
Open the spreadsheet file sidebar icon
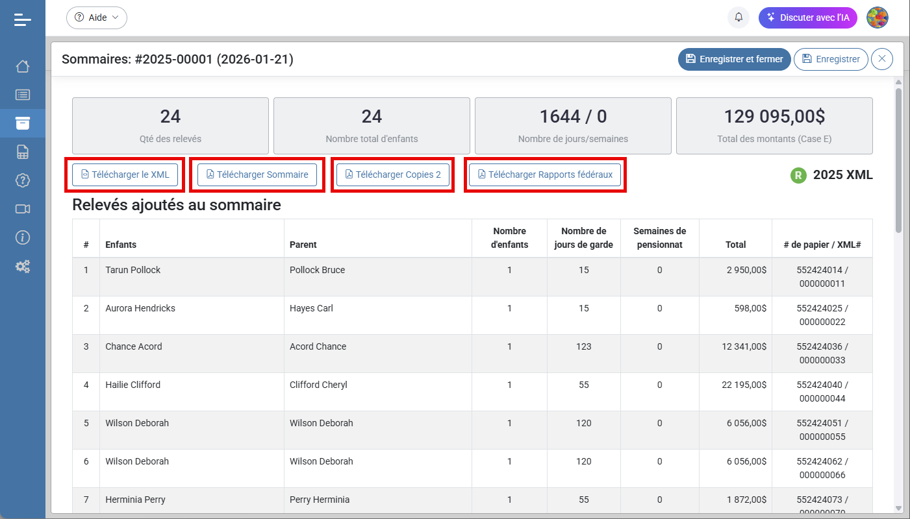tap(23, 152)
